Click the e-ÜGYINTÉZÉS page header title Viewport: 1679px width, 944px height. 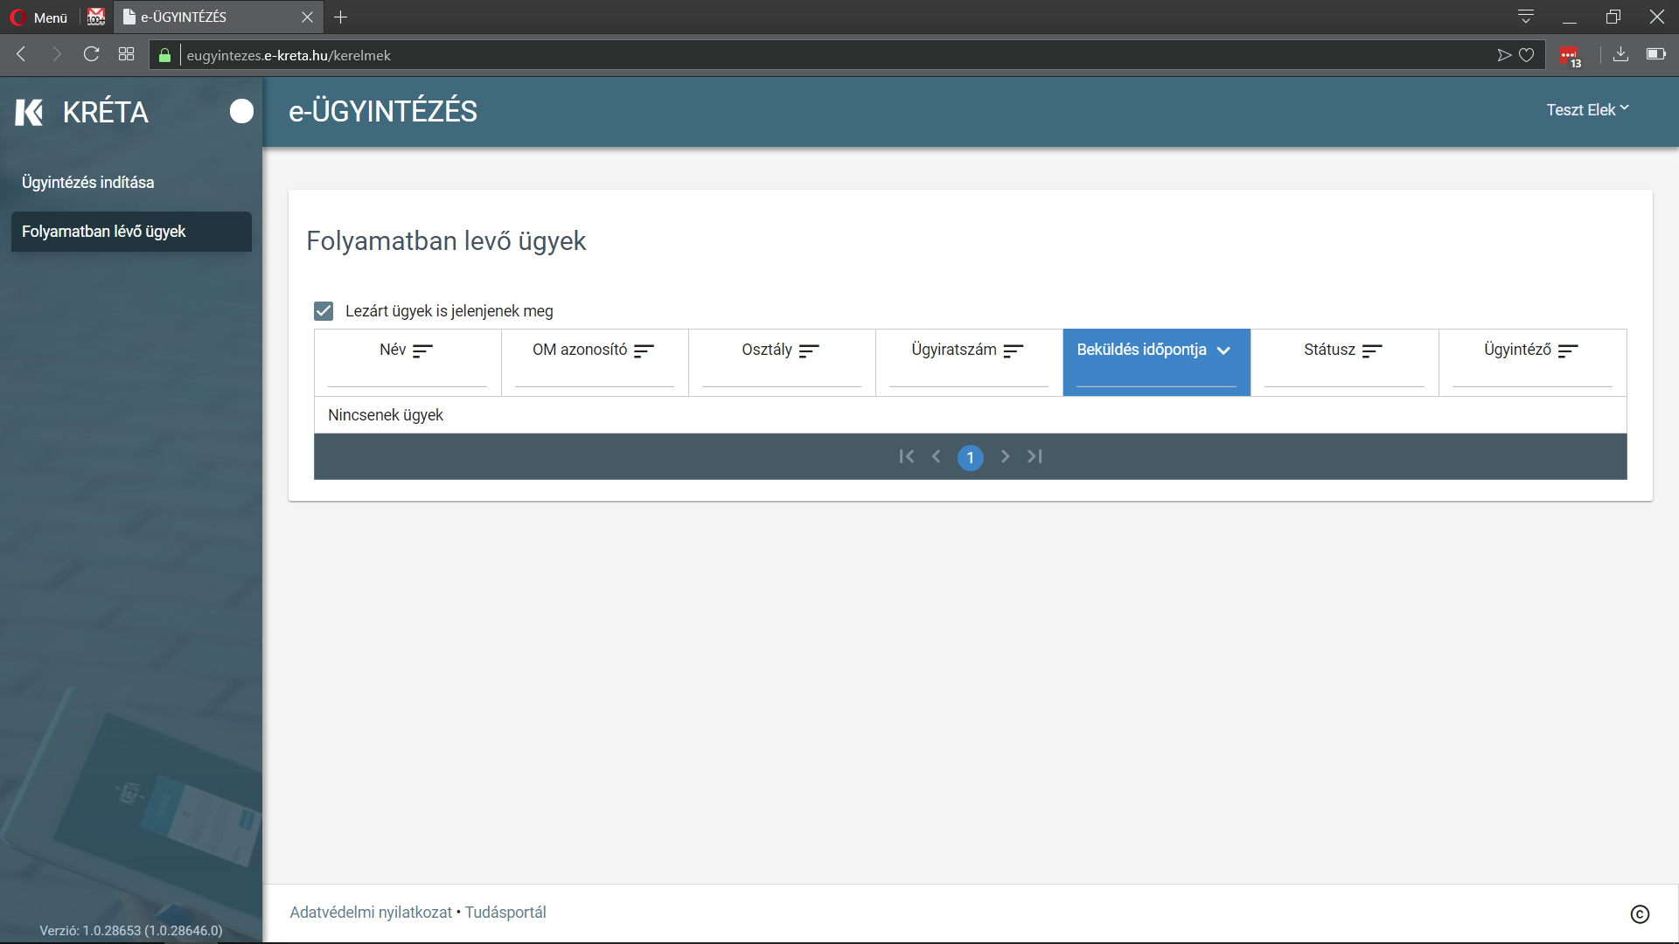pos(383,112)
